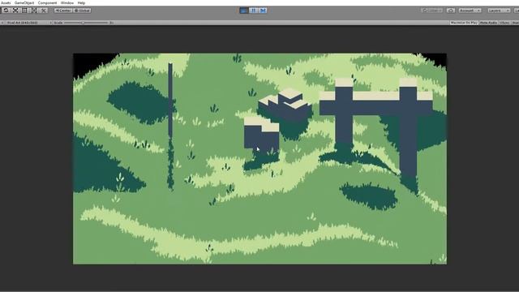Screen dimensions: 519x292
Task: Open the Window menu
Action: click(x=67, y=2)
